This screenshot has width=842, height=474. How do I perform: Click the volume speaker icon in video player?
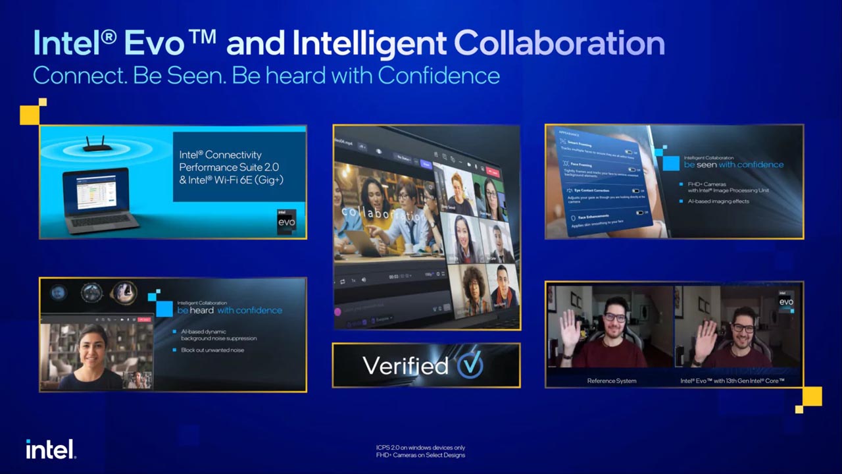(x=363, y=280)
